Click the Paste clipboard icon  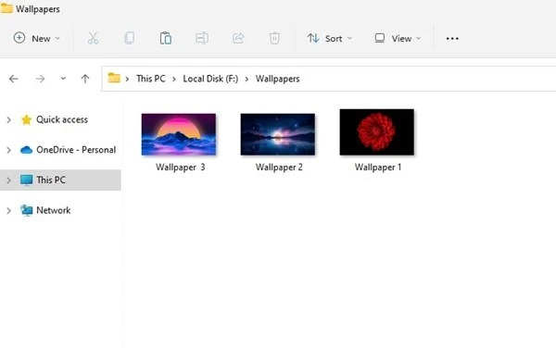click(x=166, y=38)
